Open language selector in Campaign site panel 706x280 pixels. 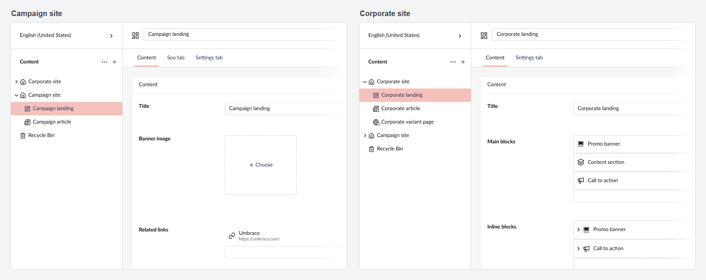click(66, 35)
